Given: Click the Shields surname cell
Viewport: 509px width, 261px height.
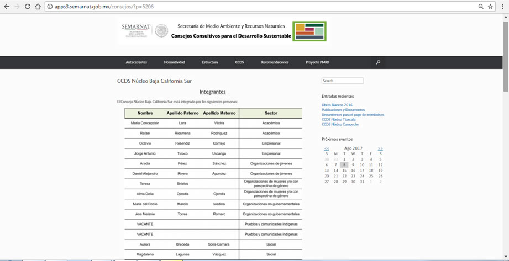Looking at the screenshot, I should [x=182, y=184].
